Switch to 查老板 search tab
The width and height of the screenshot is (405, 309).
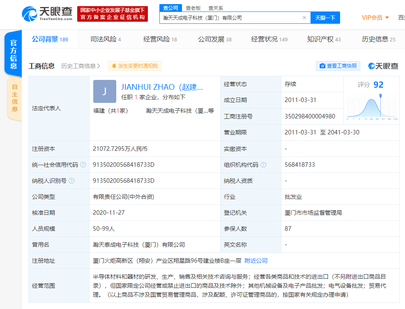tap(193, 8)
